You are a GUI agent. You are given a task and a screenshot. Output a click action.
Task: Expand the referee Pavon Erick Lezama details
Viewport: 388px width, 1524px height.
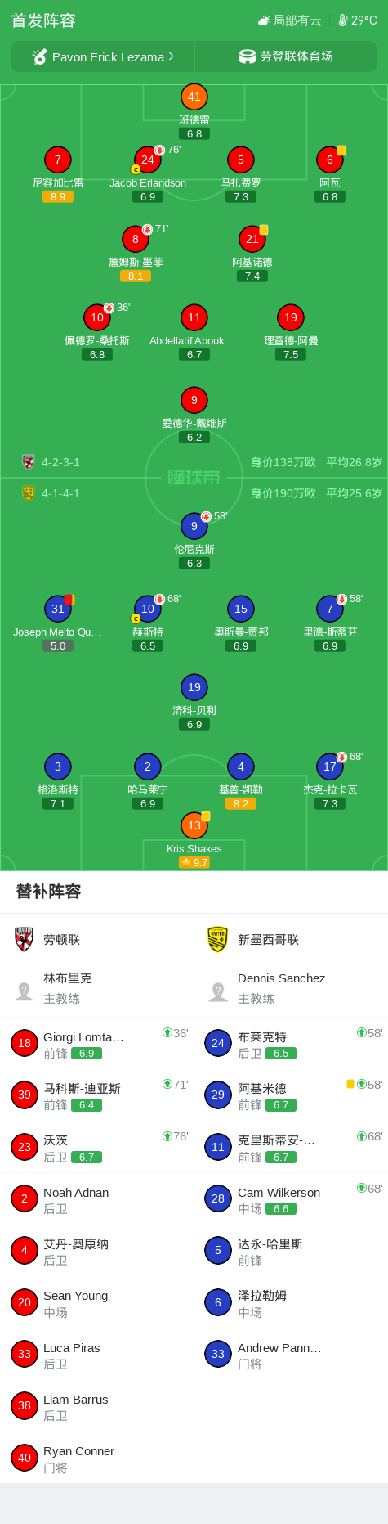coord(103,56)
